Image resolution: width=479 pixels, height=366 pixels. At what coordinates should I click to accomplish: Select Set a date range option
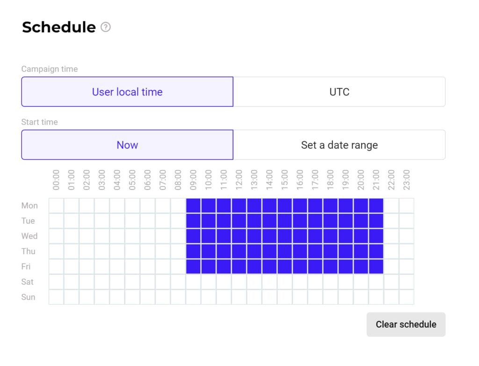(x=339, y=145)
